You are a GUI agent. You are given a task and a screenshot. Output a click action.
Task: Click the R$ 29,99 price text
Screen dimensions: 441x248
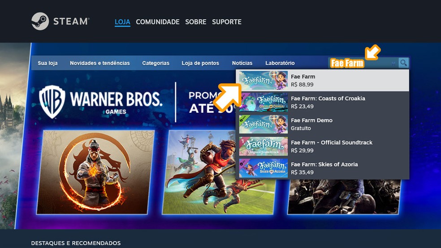coord(302,150)
